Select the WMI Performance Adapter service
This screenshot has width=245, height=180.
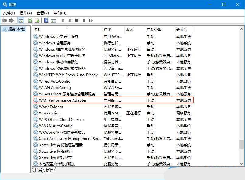(63, 100)
